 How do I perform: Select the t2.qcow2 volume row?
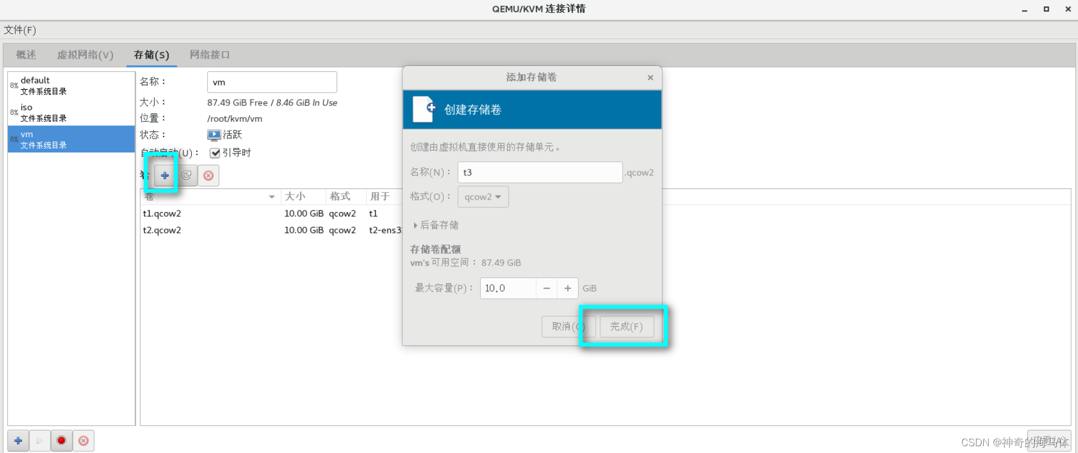coord(271,230)
